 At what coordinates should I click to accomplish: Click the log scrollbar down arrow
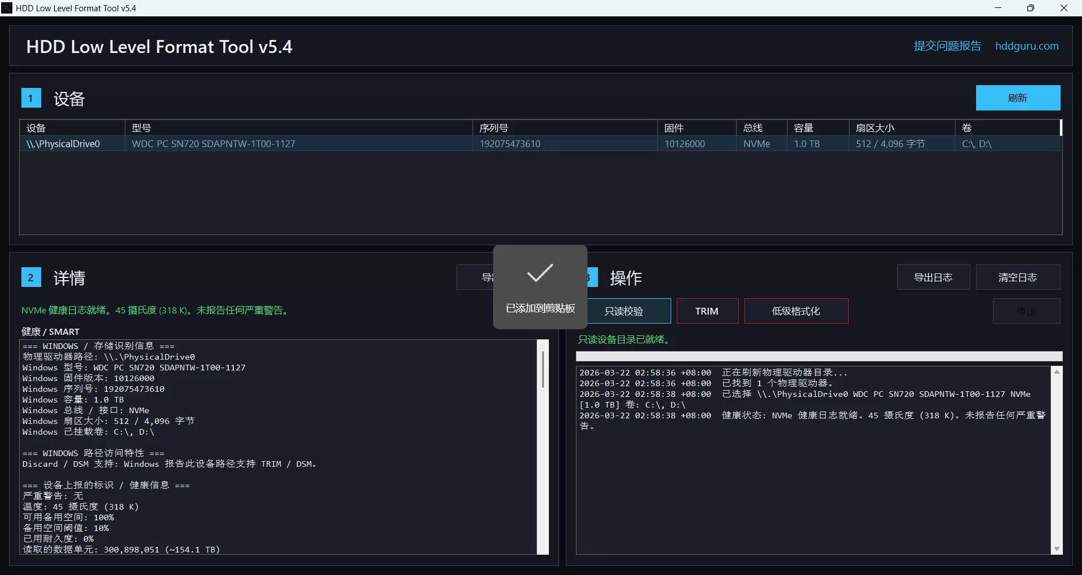tap(1057, 548)
